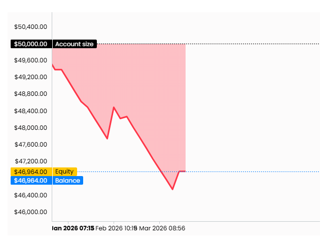Click the $48,800.00 axis label
Viewport: 323px width, 241px height.
30,94
